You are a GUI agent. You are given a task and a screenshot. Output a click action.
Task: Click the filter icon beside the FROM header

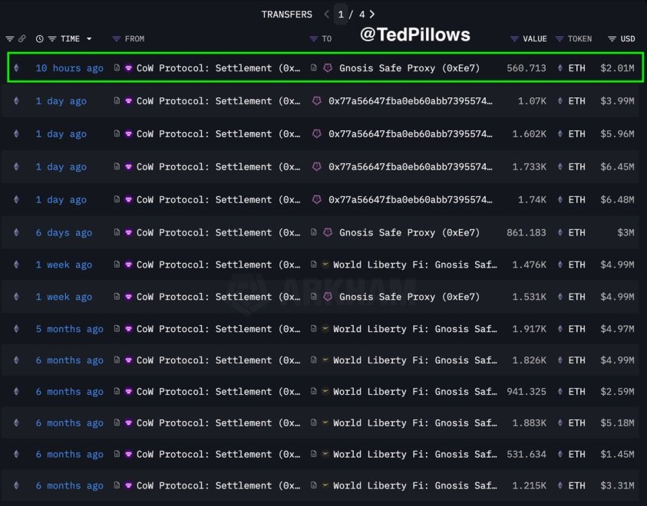pyautogui.click(x=117, y=38)
